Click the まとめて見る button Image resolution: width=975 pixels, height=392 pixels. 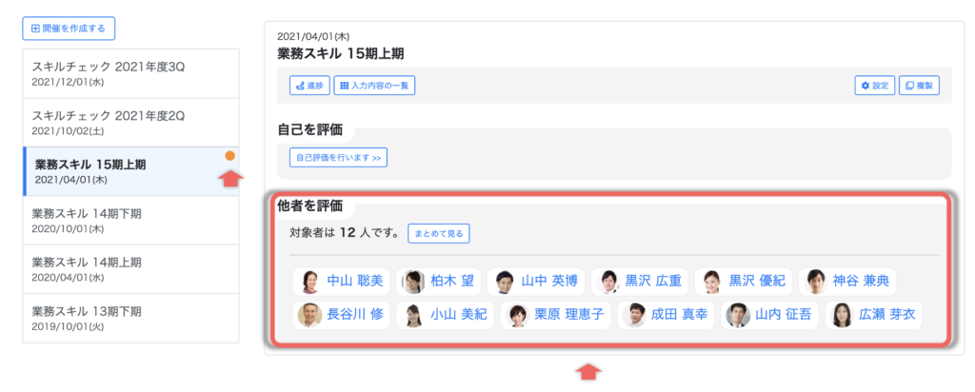pyautogui.click(x=438, y=232)
